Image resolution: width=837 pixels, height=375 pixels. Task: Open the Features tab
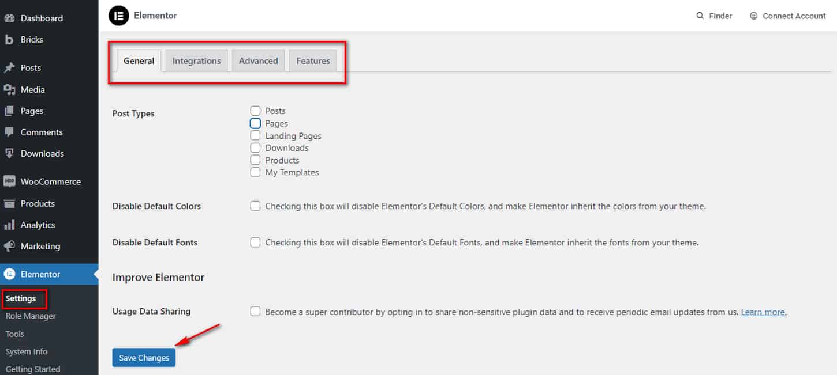pos(313,60)
